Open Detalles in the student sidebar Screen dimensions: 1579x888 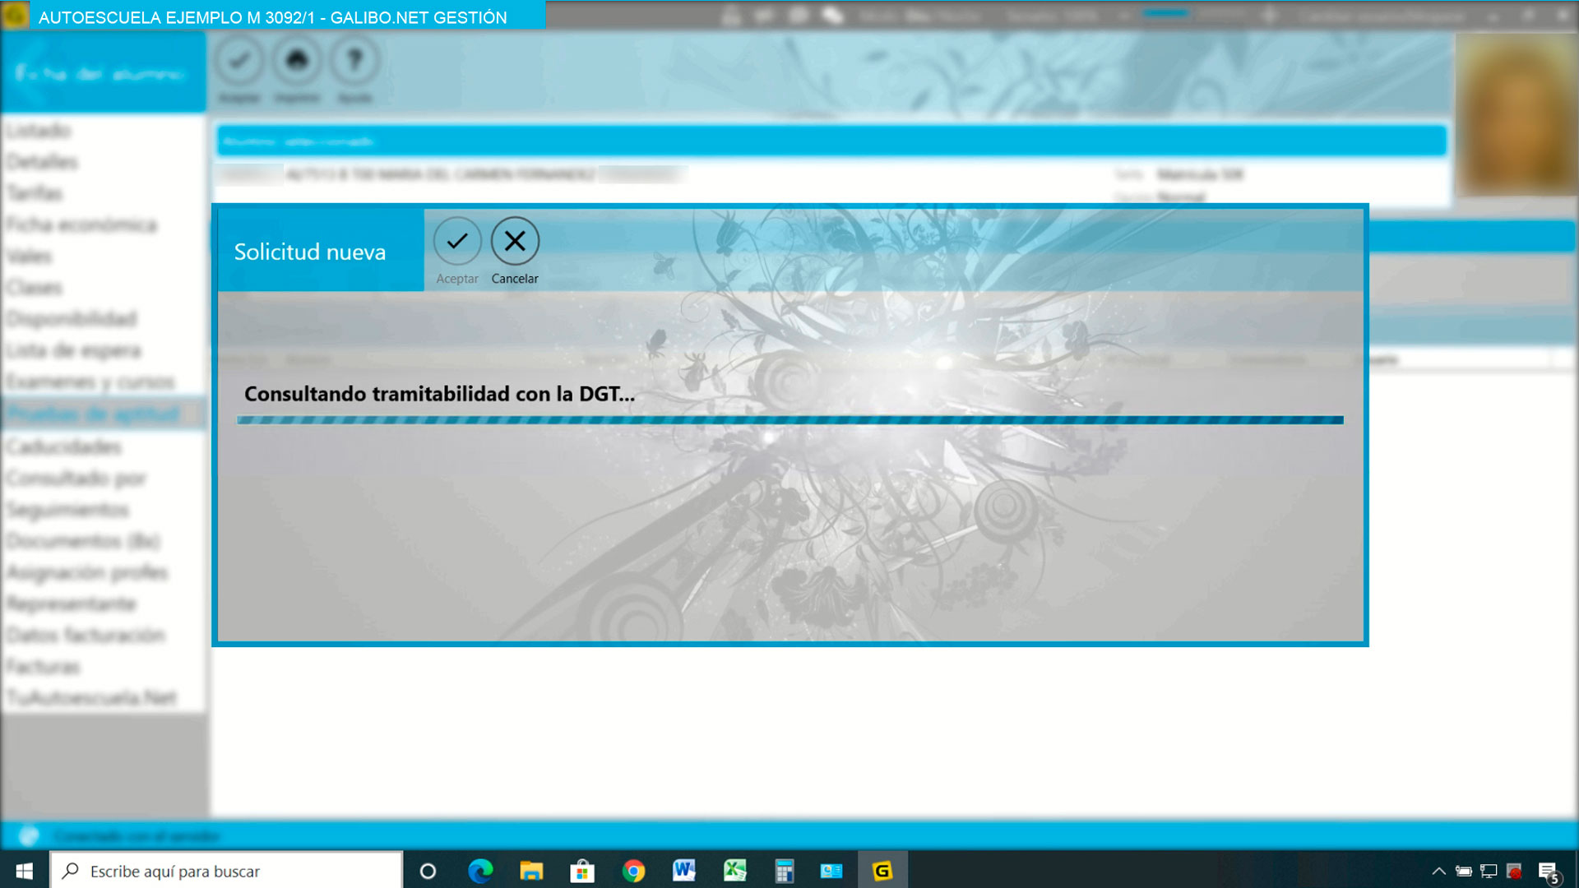click(x=42, y=162)
